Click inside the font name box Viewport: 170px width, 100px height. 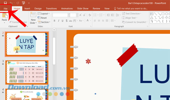point(60,15)
